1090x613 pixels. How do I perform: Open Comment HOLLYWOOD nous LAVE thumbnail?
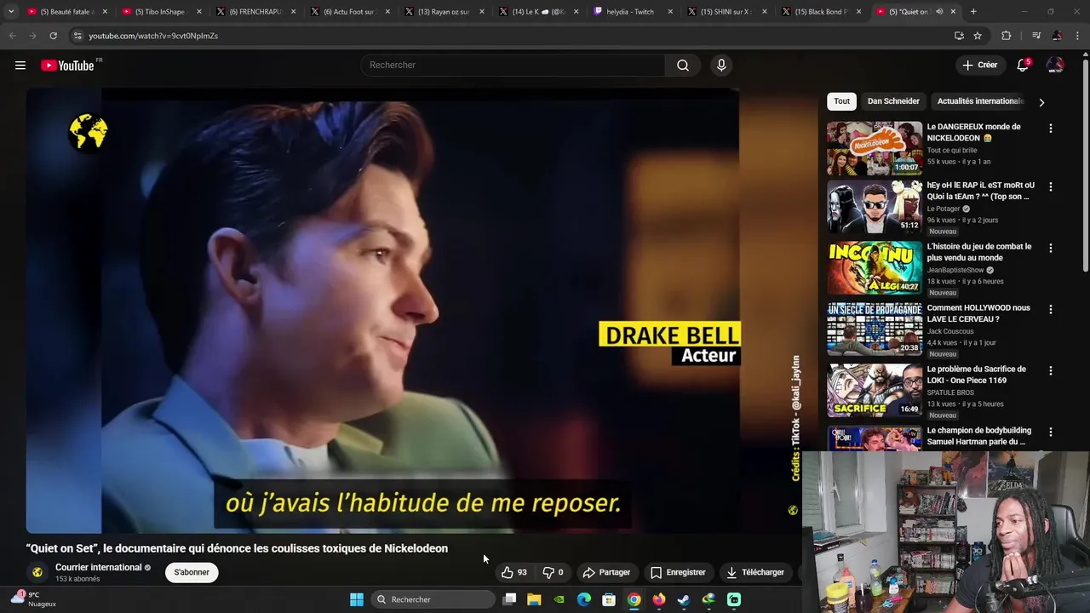[x=875, y=329]
